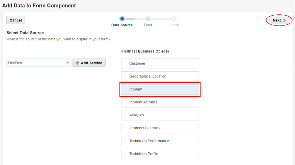Screen dimensions: 295x165
Task: Select the Data step label
Action: tap(148, 25)
